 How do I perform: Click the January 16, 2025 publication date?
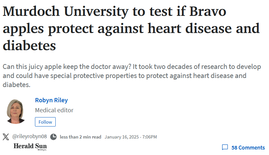(122, 137)
